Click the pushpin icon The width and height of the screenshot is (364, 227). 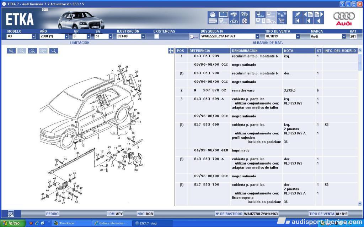click(x=298, y=14)
